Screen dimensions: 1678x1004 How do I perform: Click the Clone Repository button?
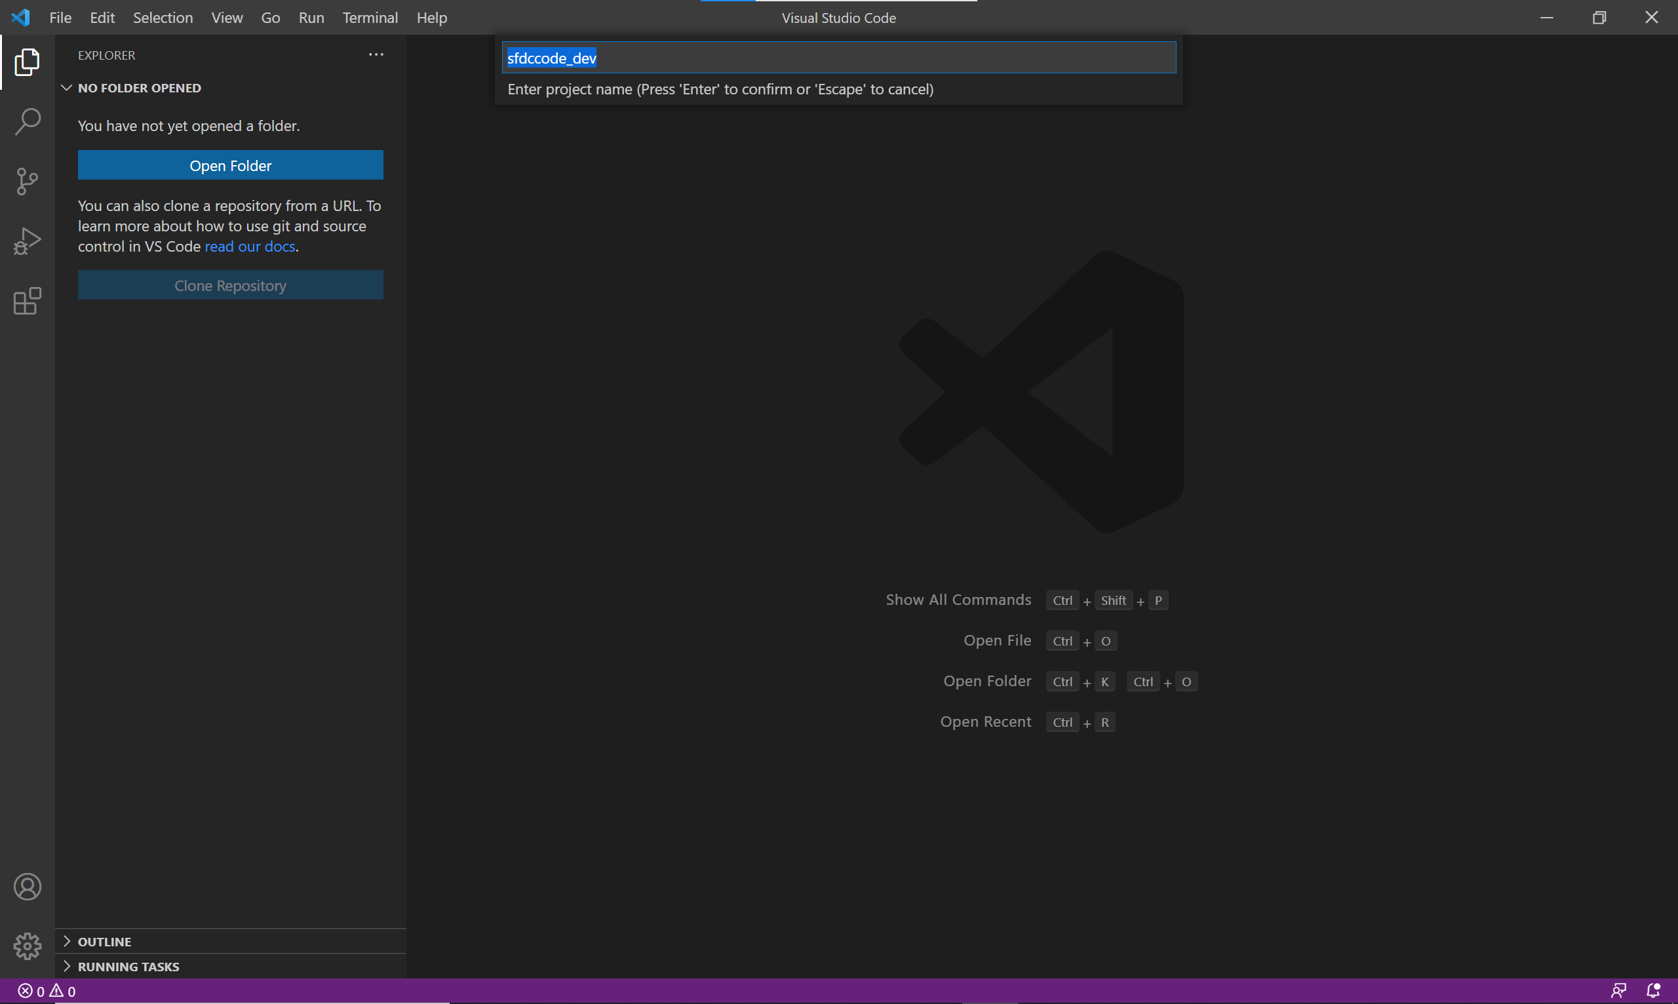tap(230, 286)
